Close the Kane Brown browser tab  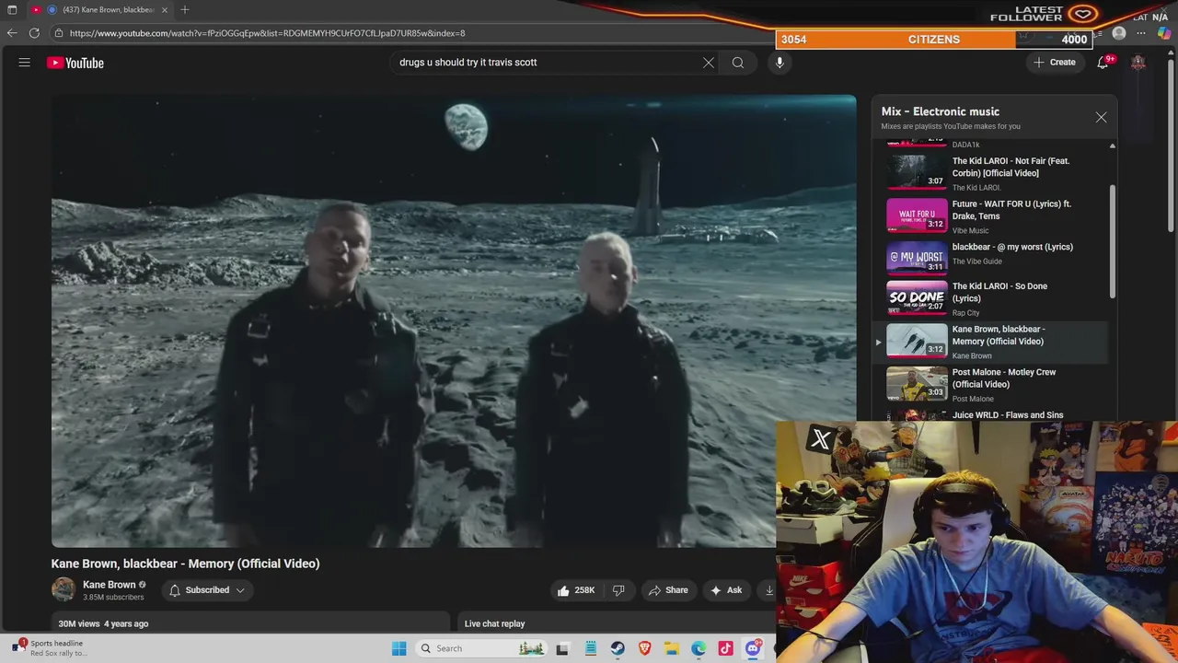tap(165, 9)
